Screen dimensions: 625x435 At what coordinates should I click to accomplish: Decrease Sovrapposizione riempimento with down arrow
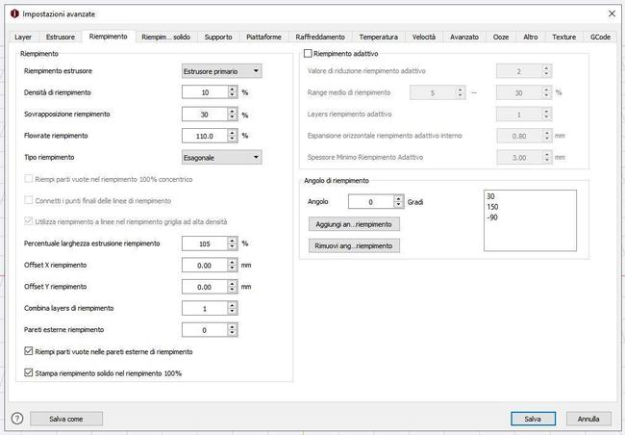tap(232, 117)
